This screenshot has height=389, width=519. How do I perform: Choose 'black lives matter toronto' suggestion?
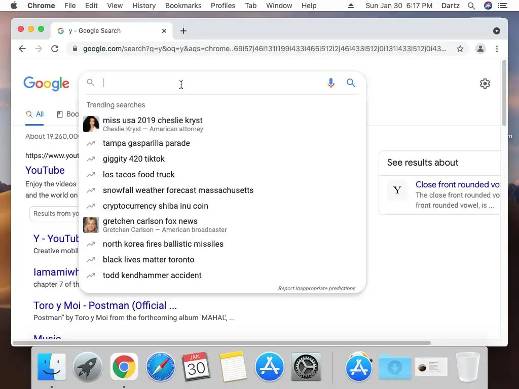point(223,260)
